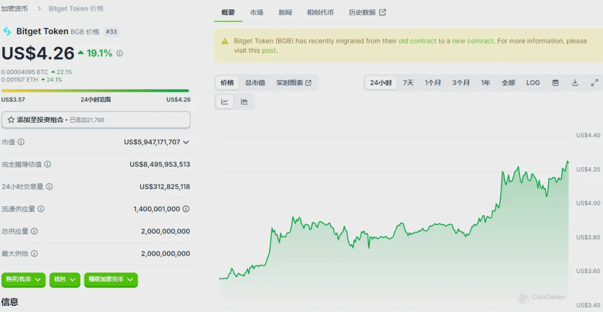603x312 pixels.
Task: Click trading volume US$312,825,118
Action: 165,187
